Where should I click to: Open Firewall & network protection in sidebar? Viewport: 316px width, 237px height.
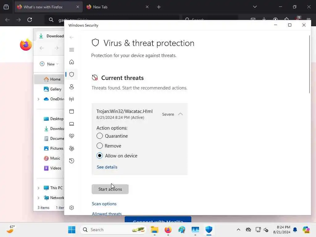click(x=72, y=99)
